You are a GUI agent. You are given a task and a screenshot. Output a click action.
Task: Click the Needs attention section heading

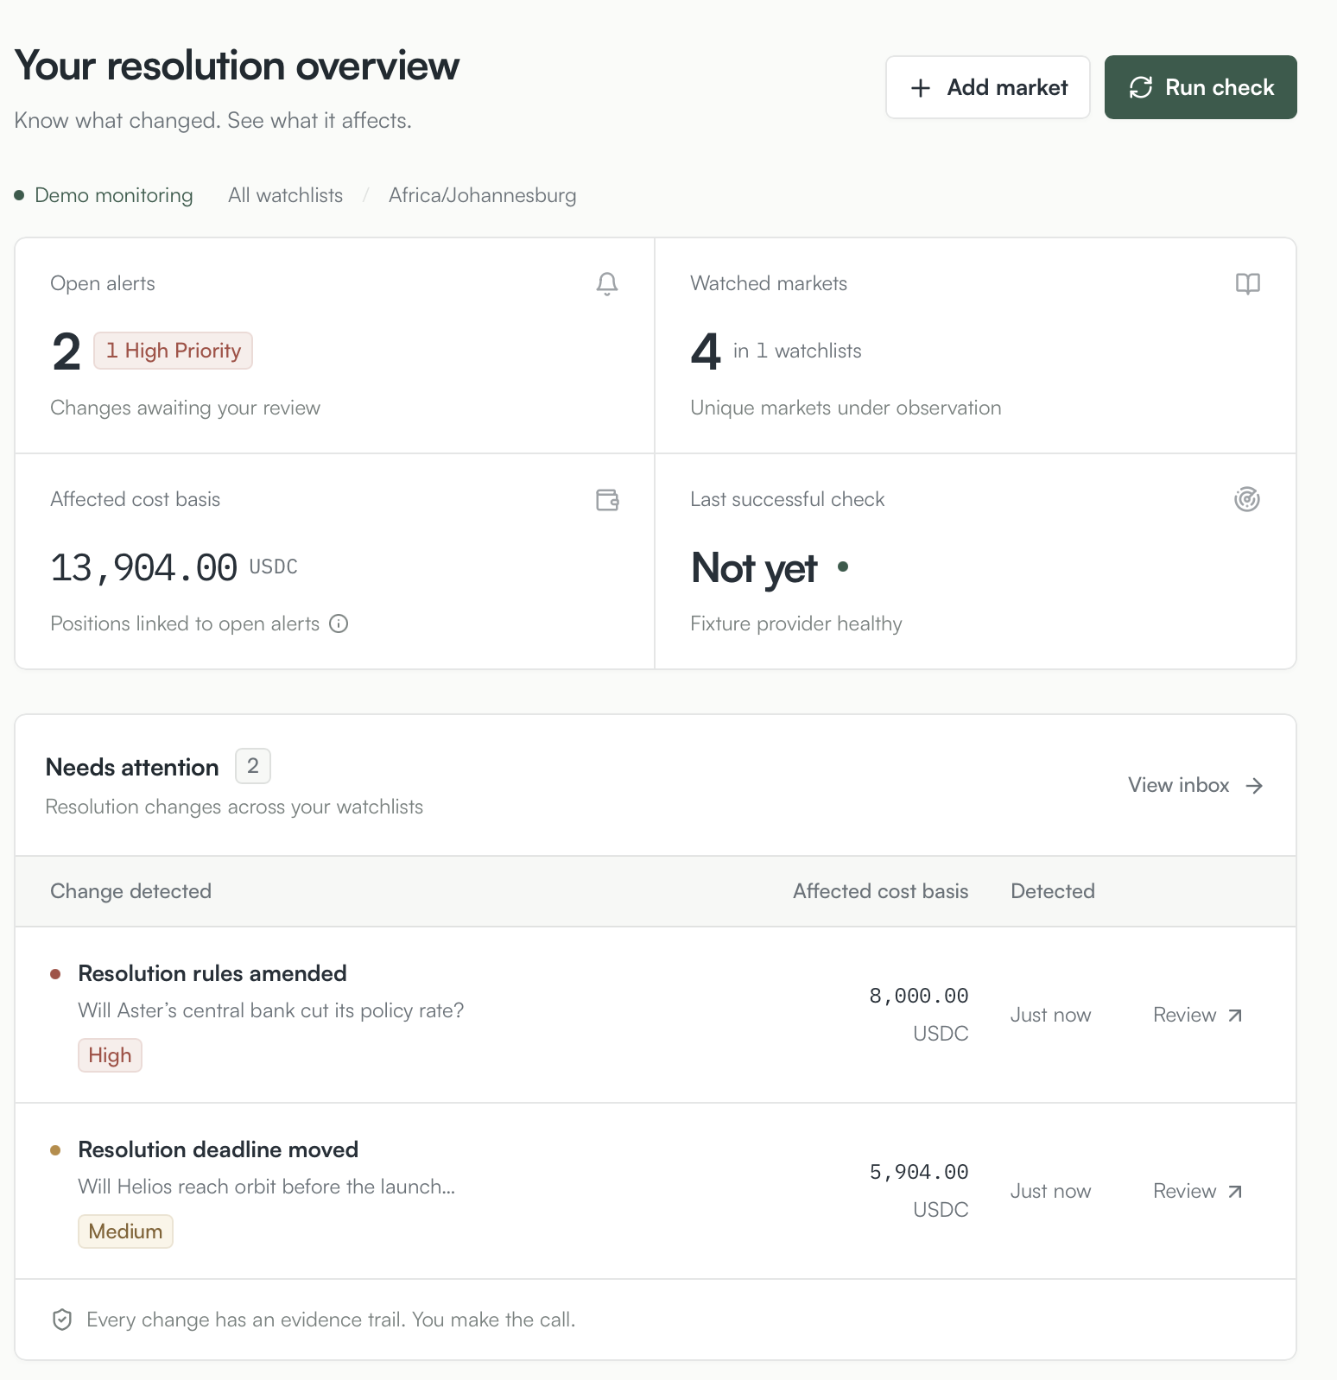click(x=132, y=767)
